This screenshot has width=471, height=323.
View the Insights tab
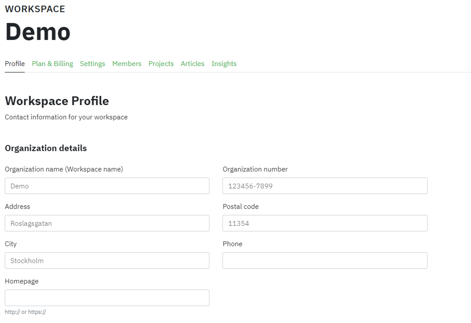click(x=224, y=64)
